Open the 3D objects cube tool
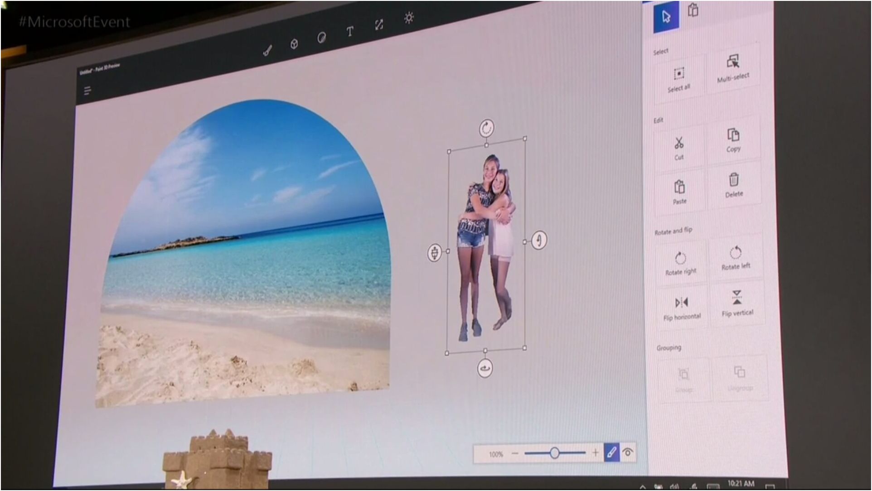 click(x=294, y=44)
